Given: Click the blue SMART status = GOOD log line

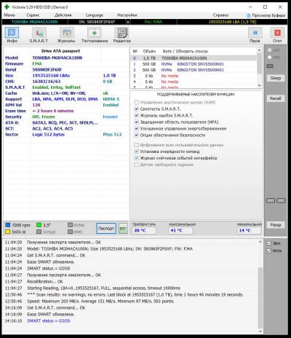Looking at the screenshot, I should point(49,321).
